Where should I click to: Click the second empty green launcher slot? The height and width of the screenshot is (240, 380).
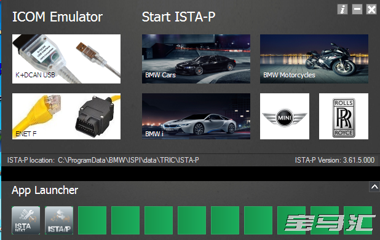click(125, 220)
